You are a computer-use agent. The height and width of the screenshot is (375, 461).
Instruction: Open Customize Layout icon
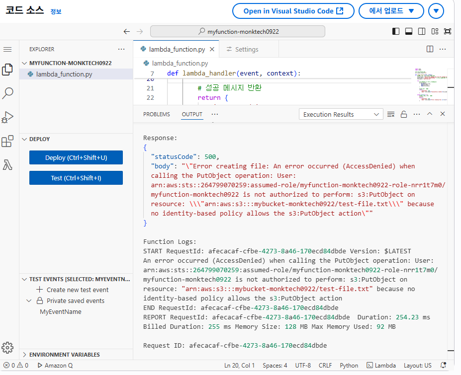click(435, 31)
